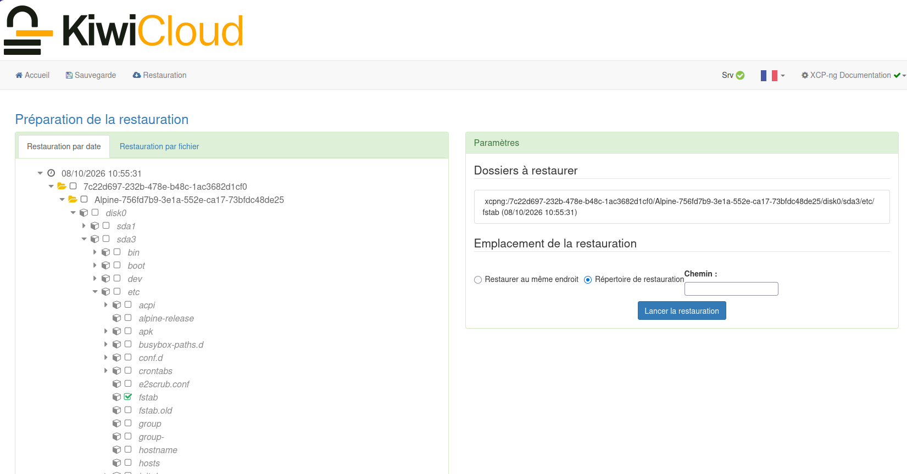Click the selected fstab path entry
Screen dimensions: 907x474
pos(682,207)
